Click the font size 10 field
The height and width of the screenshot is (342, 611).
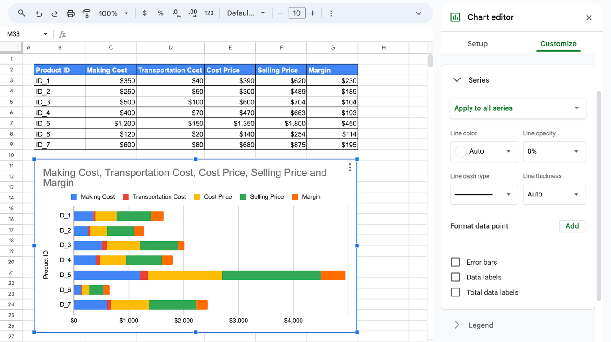[x=297, y=13]
